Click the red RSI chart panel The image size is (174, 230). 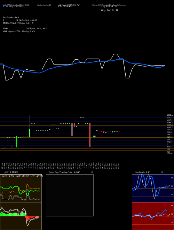tap(153, 216)
